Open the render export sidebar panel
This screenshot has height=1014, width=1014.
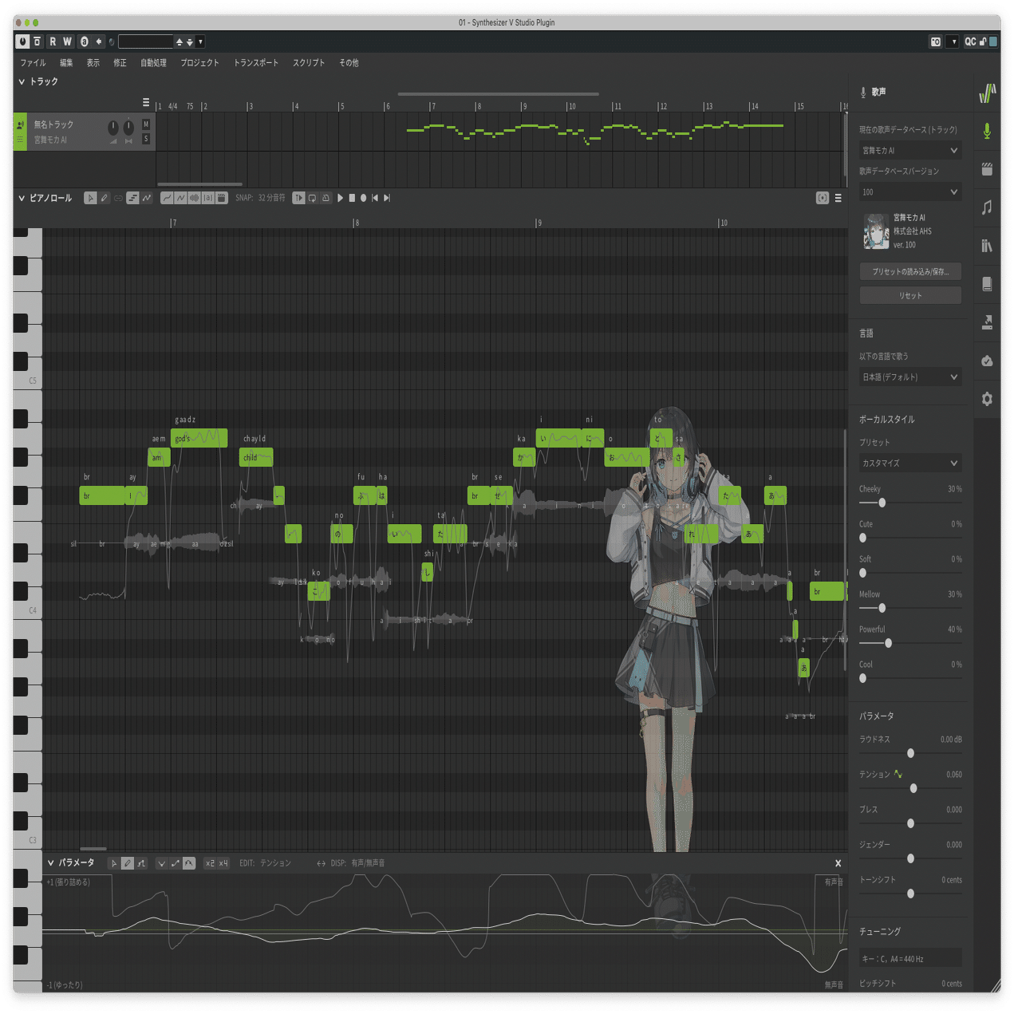[987, 322]
